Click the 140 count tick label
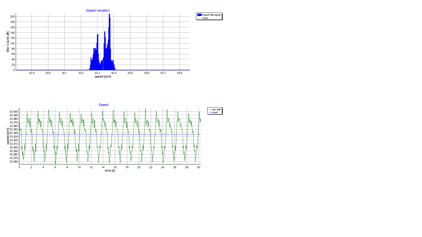The width and height of the screenshot is (422, 237). 12,33
